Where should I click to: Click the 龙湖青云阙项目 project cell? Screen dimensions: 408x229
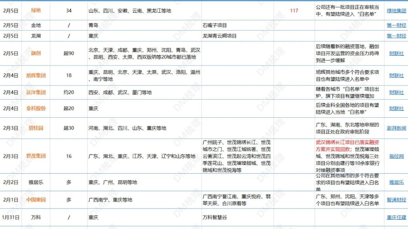[237, 36]
